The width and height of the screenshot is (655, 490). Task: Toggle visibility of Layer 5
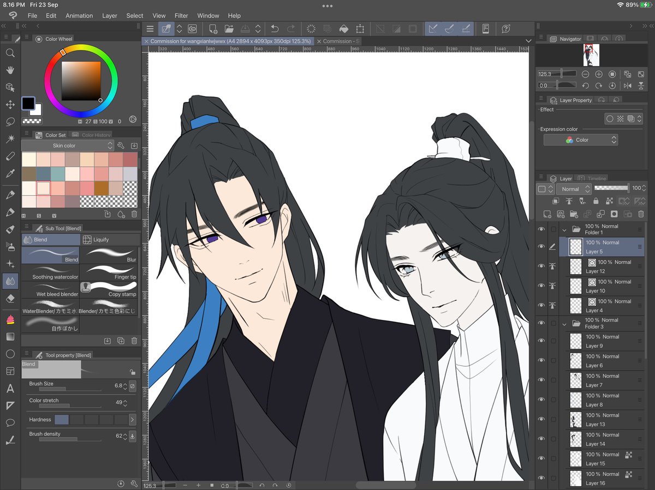pyautogui.click(x=541, y=246)
